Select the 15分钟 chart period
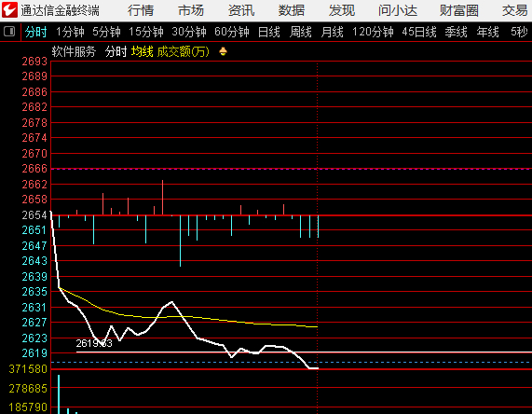The width and height of the screenshot is (532, 414). (146, 32)
